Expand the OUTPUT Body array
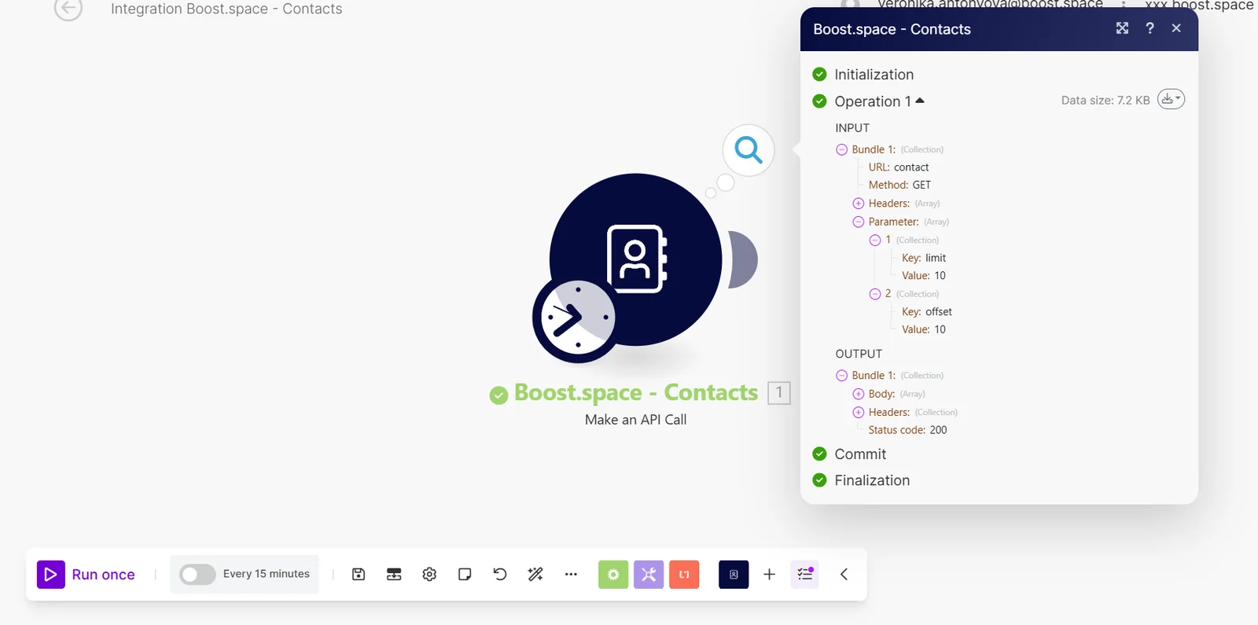Viewport: 1258px width, 625px height. click(859, 394)
